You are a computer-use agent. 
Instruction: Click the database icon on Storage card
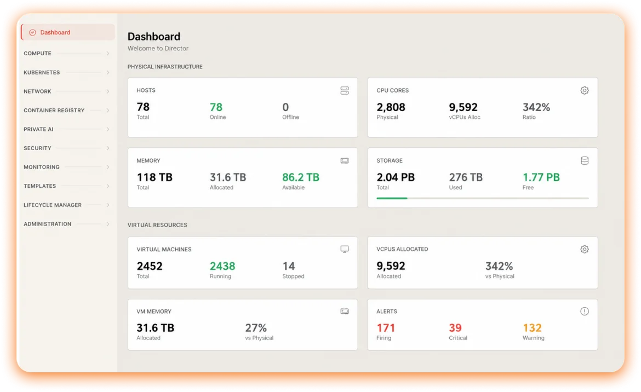tap(585, 160)
